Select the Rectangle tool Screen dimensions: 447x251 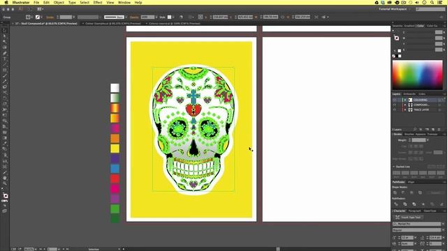(5, 70)
